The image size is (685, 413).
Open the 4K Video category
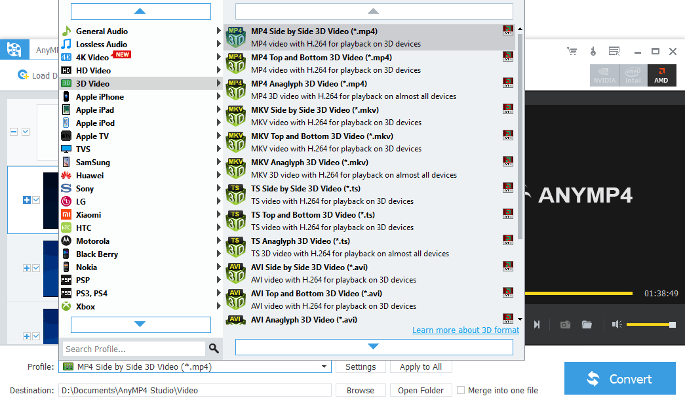[141, 57]
